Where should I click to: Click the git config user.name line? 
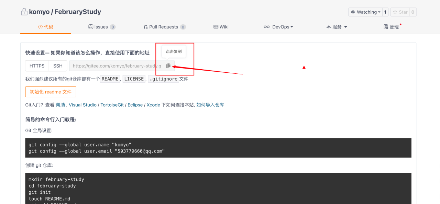click(x=80, y=145)
